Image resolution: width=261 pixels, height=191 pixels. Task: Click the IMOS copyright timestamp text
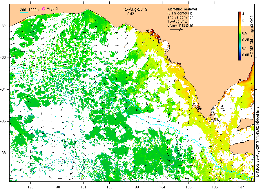coord(258,142)
